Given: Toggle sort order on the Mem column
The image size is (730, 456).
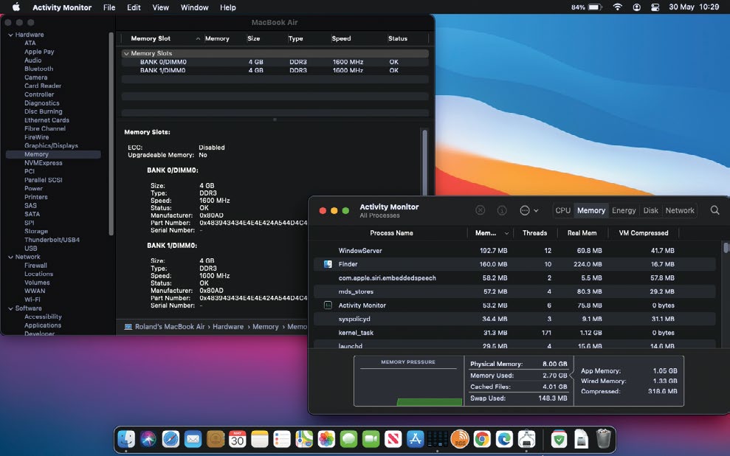Looking at the screenshot, I should (x=490, y=232).
